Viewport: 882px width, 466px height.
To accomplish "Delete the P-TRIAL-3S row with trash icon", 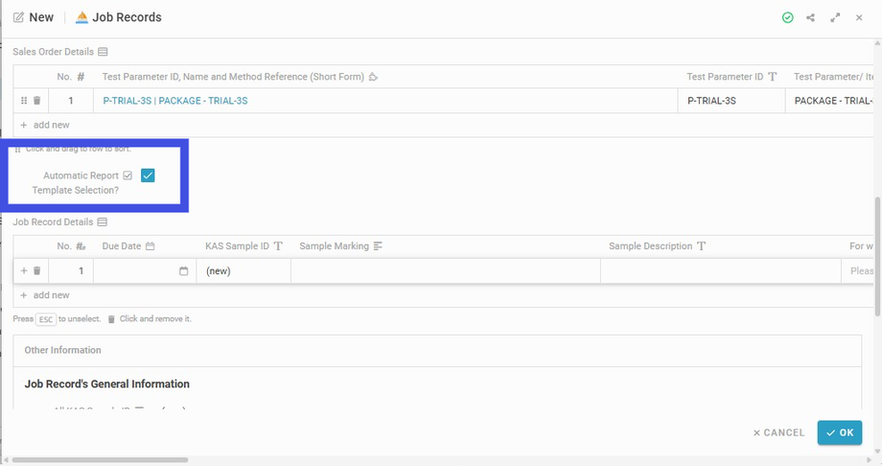I will coord(36,101).
